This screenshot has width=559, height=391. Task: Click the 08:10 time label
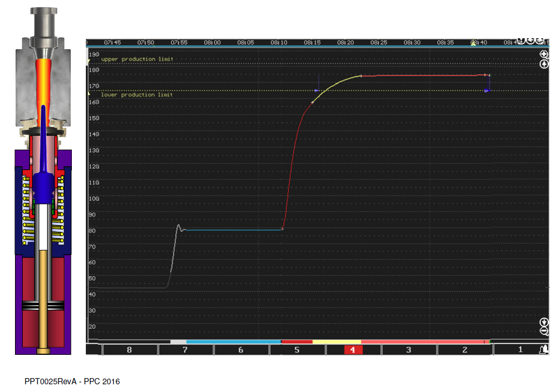[279, 42]
